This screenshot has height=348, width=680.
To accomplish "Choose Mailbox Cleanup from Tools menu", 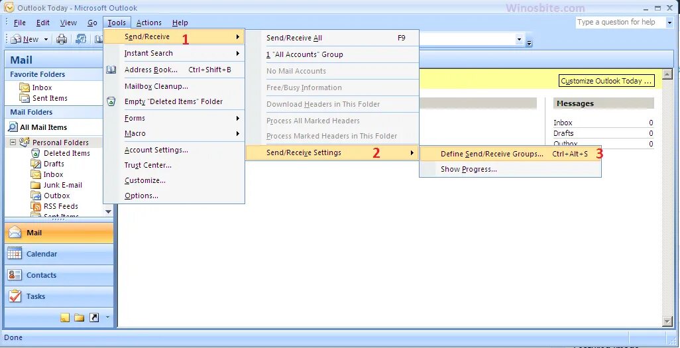I will pos(174,86).
